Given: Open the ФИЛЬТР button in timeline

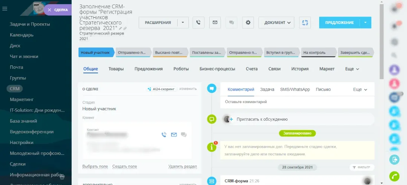Looking at the screenshot, I should (x=362, y=167).
